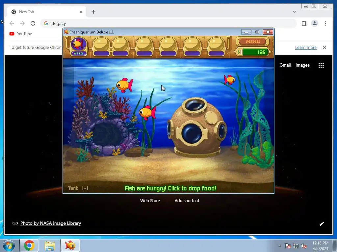Image resolution: width=337 pixels, height=252 pixels.
Task: Switch to Chrome in the taskbar
Action: [x=29, y=245]
